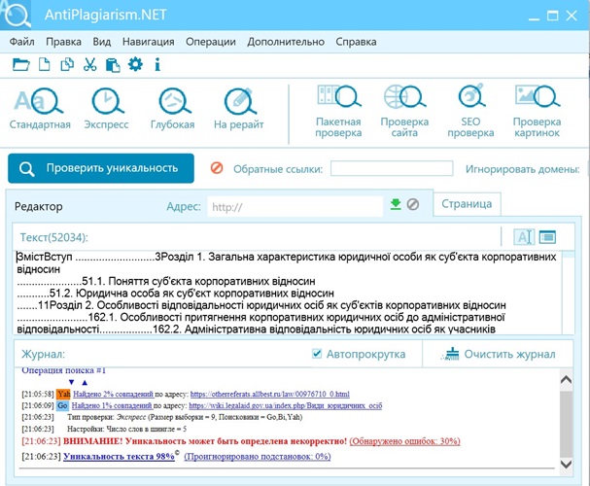Screen dimensions: 590x486
Task: Jump to next result down arrow
Action: coord(72,383)
